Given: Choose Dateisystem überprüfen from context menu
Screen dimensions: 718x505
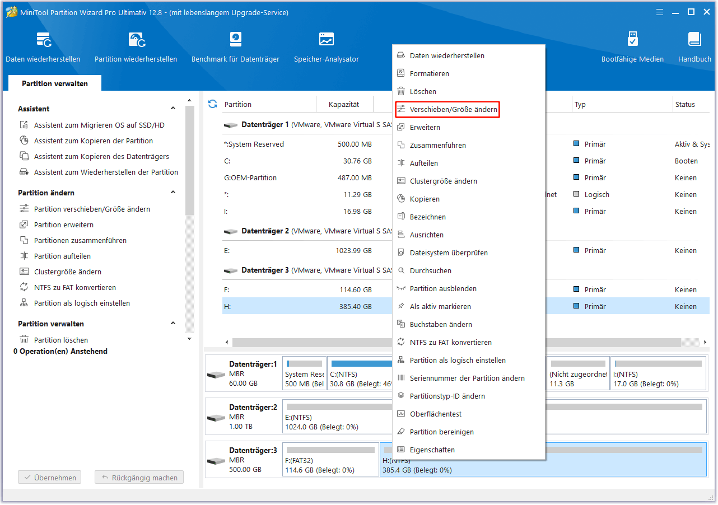Looking at the screenshot, I should [469, 253].
